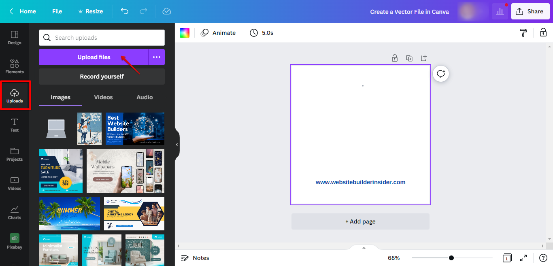
Task: Open the help question mark icon
Action: [543, 258]
